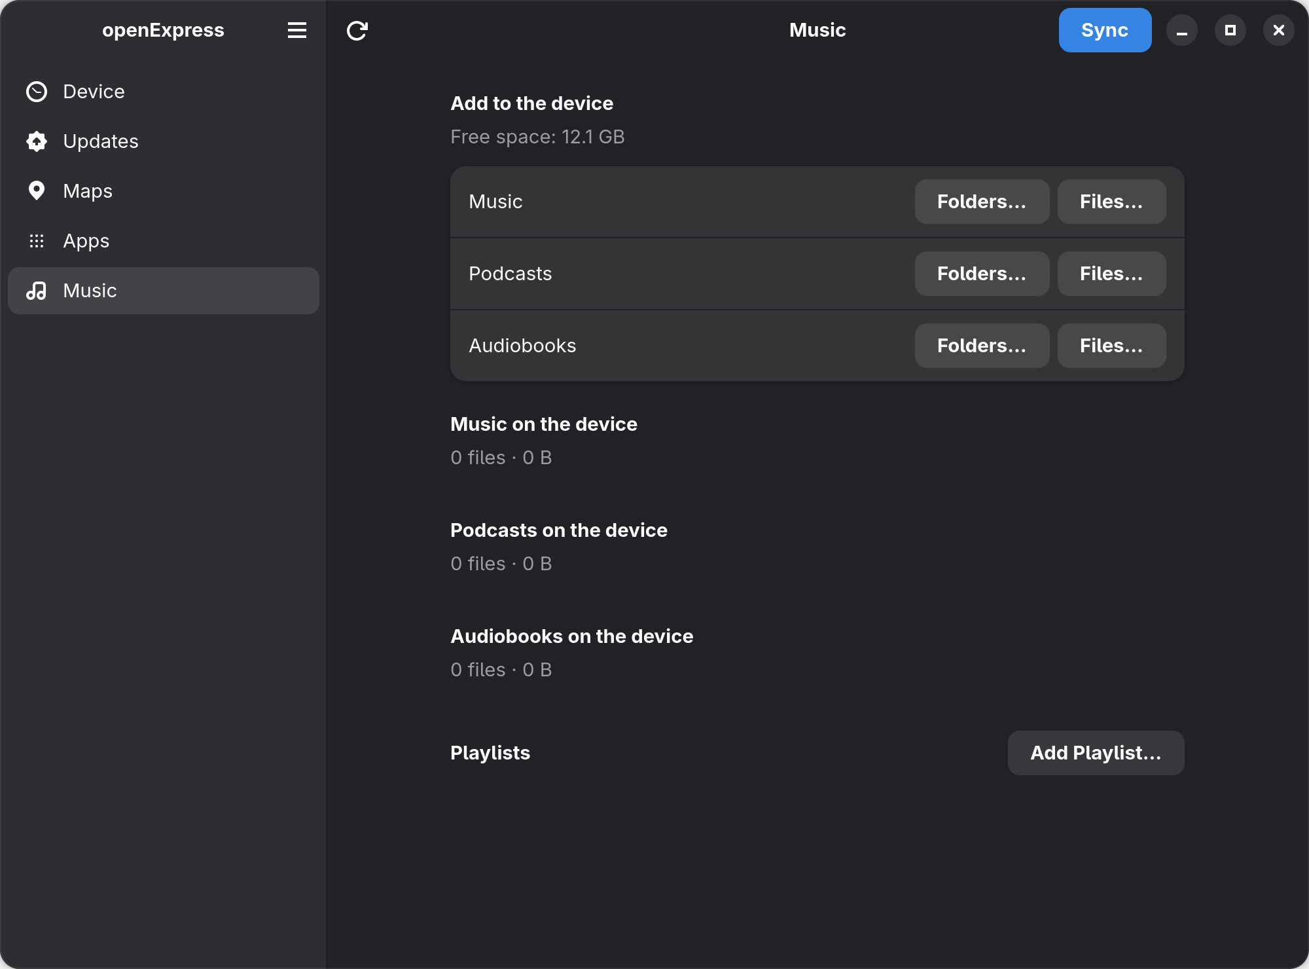Click the refresh reload icon
The width and height of the screenshot is (1309, 969).
(357, 30)
